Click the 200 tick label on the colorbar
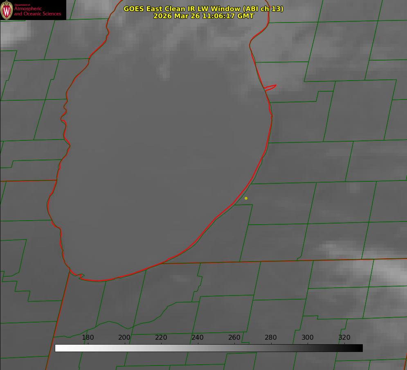407x370 pixels. click(x=124, y=338)
